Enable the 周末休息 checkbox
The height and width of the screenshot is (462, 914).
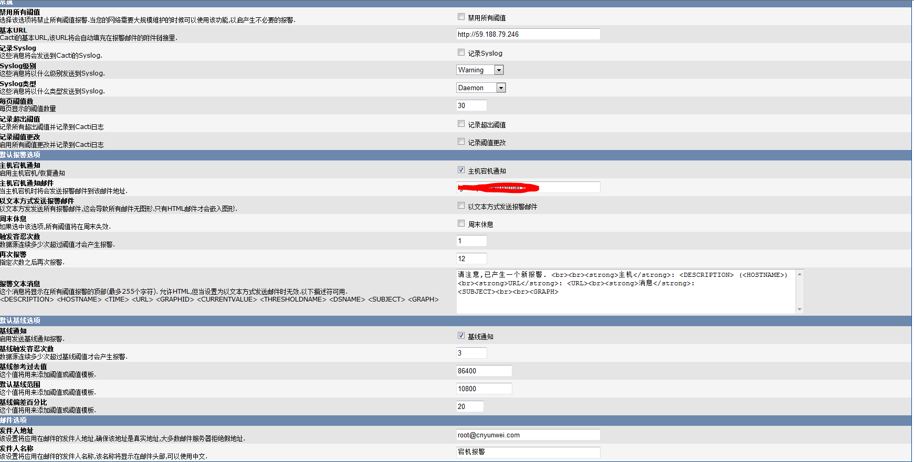461,223
